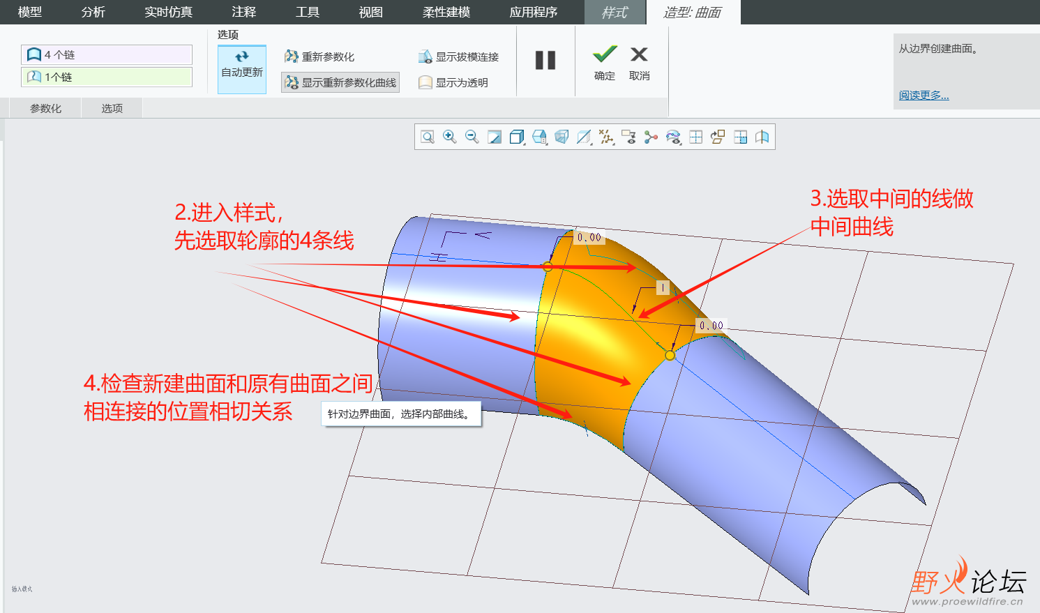Select the 造型: 曲面 ribbon tab
Screen dimensions: 1040x613
693,12
